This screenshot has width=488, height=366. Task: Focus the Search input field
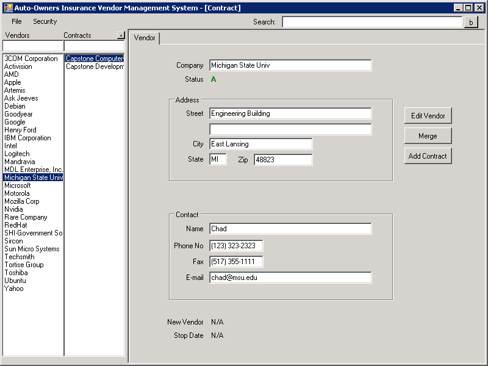point(372,22)
